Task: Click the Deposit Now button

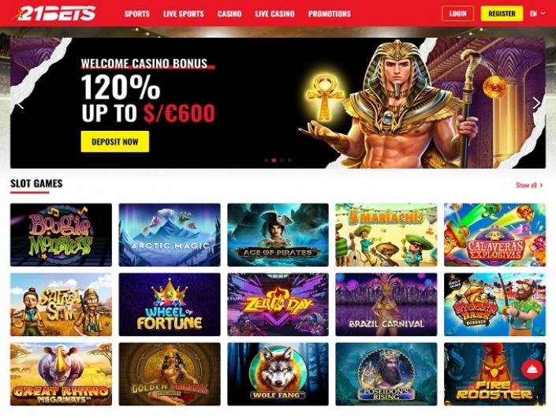Action: click(115, 142)
